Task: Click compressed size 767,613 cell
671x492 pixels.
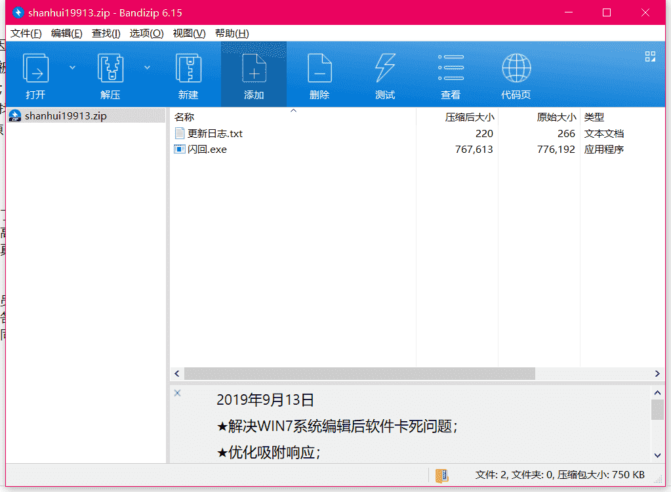Action: pyautogui.click(x=474, y=150)
